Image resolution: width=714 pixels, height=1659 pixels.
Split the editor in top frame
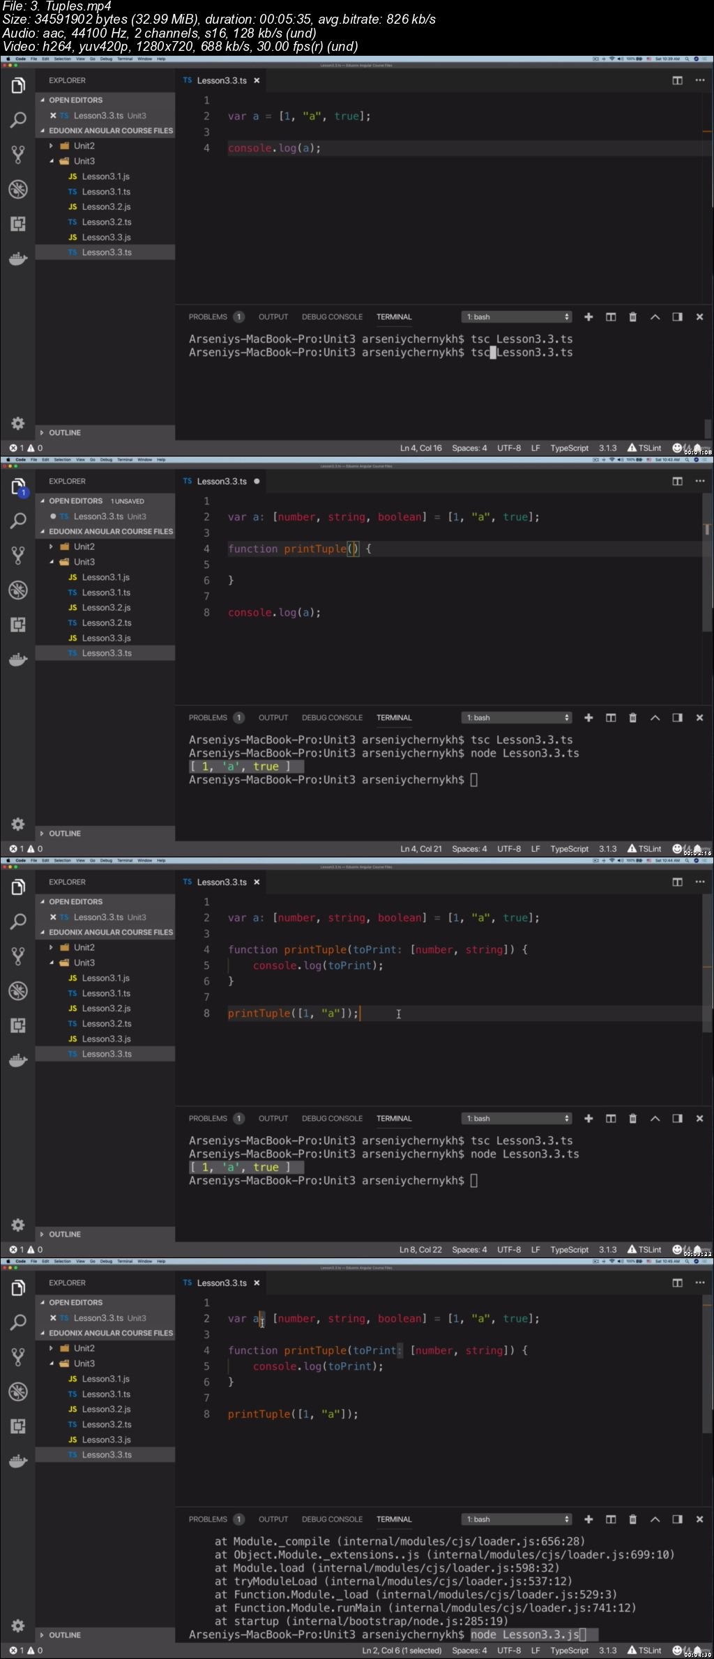pyautogui.click(x=677, y=80)
